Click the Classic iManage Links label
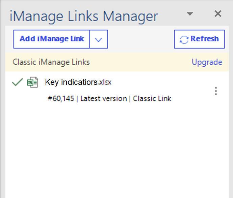This screenshot has height=198, width=233. 51,62
